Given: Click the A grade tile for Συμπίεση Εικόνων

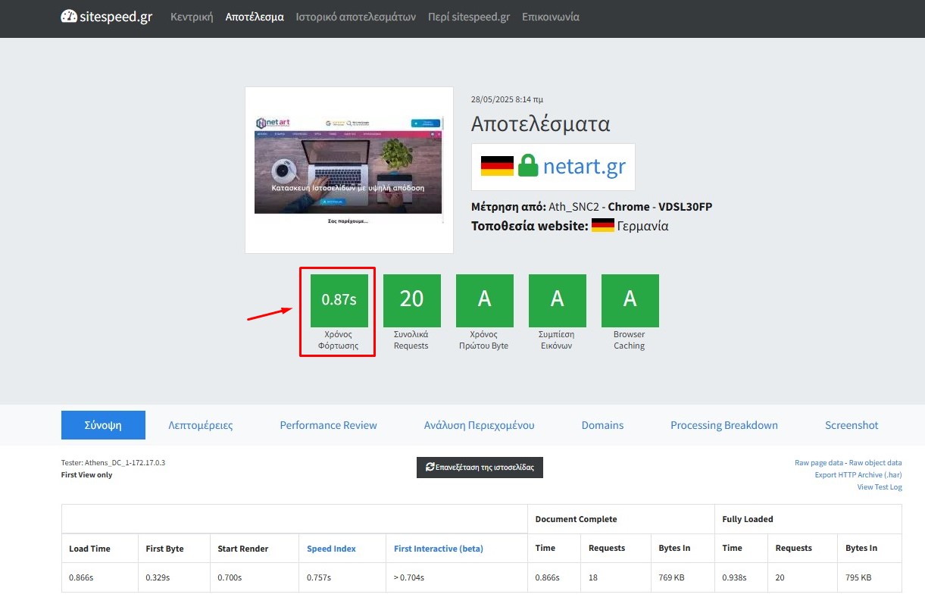Looking at the screenshot, I should [557, 300].
